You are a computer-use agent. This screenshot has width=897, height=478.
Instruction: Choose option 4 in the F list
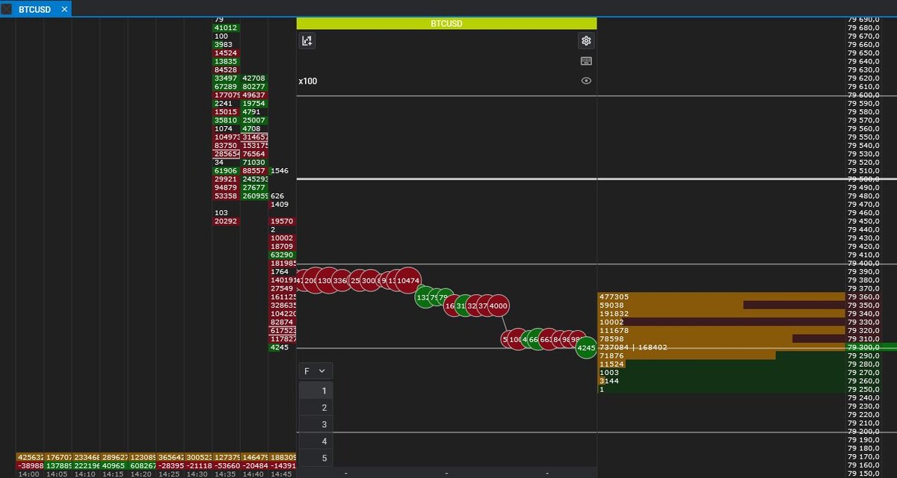tap(315, 441)
